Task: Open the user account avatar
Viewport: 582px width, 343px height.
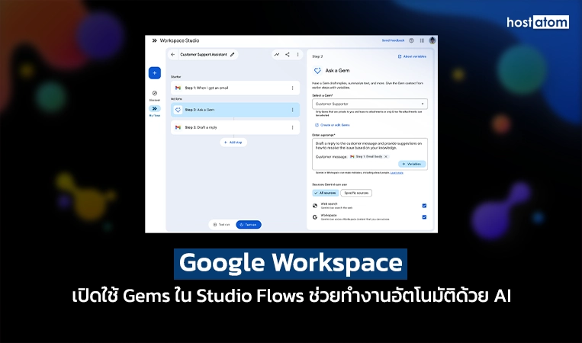Action: [x=432, y=40]
